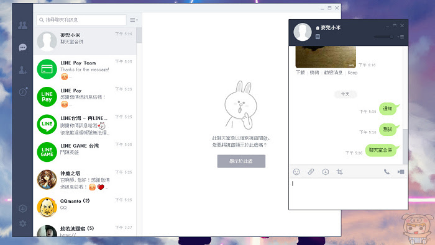The height and width of the screenshot is (245, 435).
Task: Open the Chats tab in the sidebar
Action: (22, 47)
